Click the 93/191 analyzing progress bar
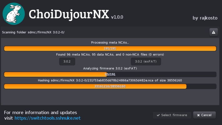Screen dimensions: 222x125 [110, 74]
